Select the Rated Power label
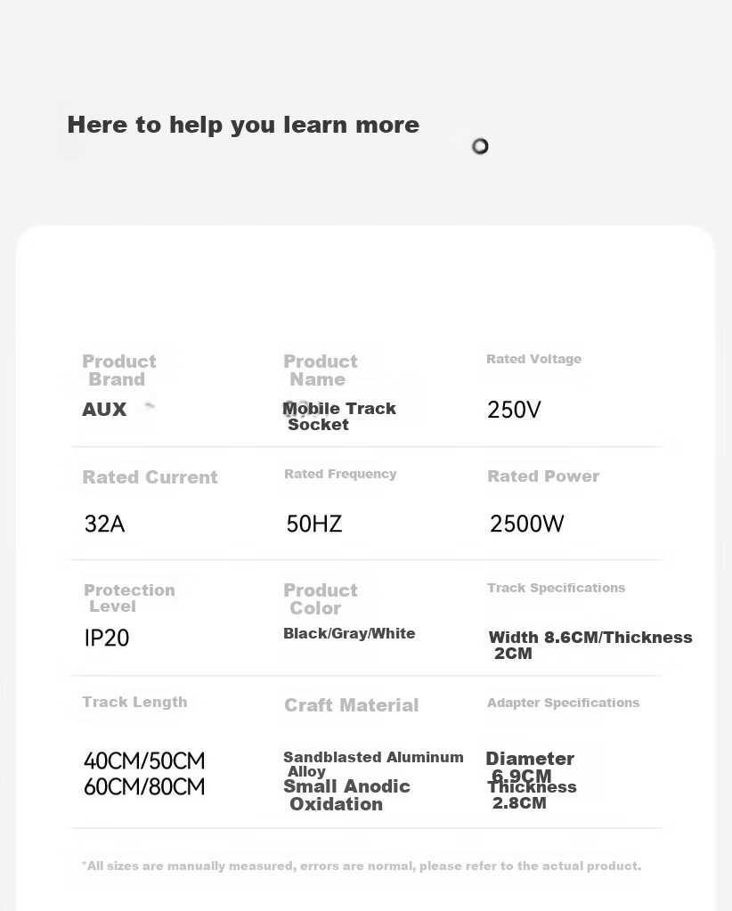The width and height of the screenshot is (732, 911). 543,476
